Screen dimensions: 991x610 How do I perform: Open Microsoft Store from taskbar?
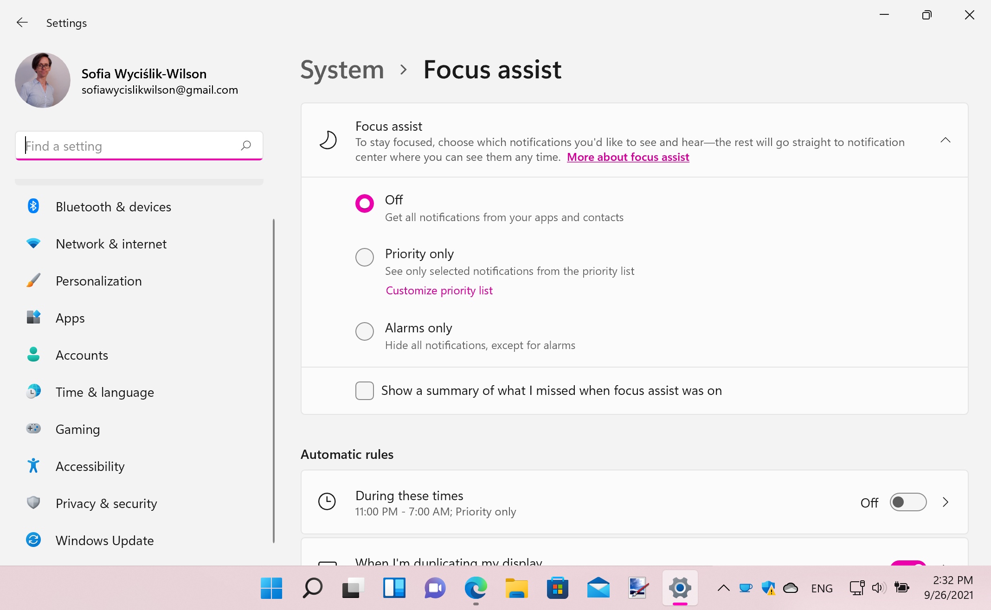[557, 588]
